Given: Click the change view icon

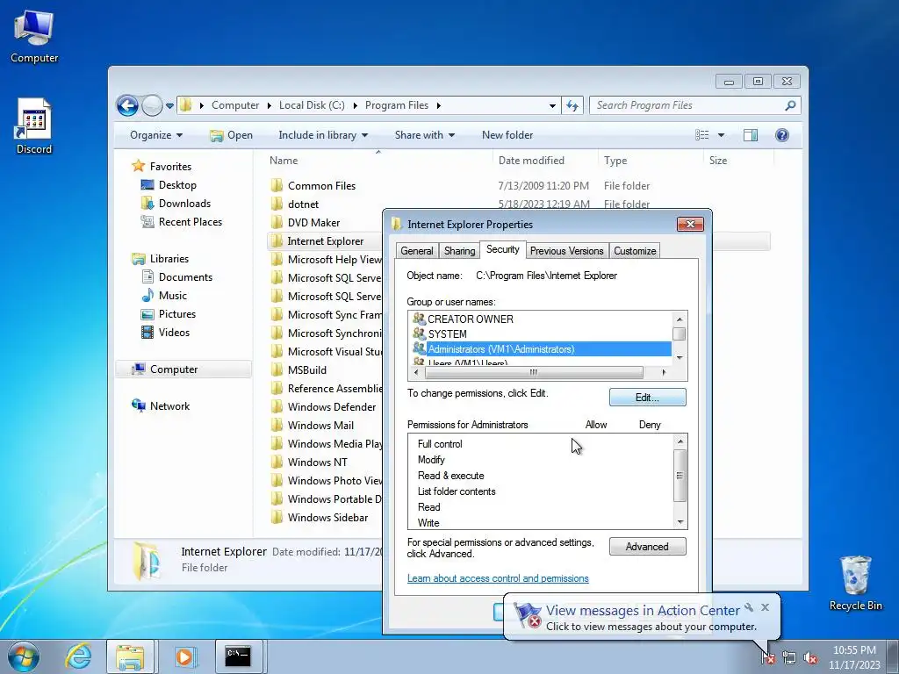Looking at the screenshot, I should coord(702,135).
